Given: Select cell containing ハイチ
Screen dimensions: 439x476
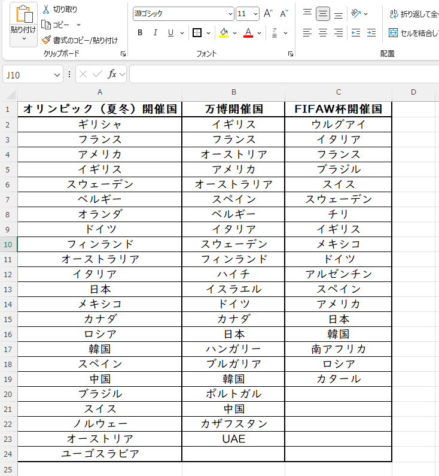Looking at the screenshot, I should point(233,274).
